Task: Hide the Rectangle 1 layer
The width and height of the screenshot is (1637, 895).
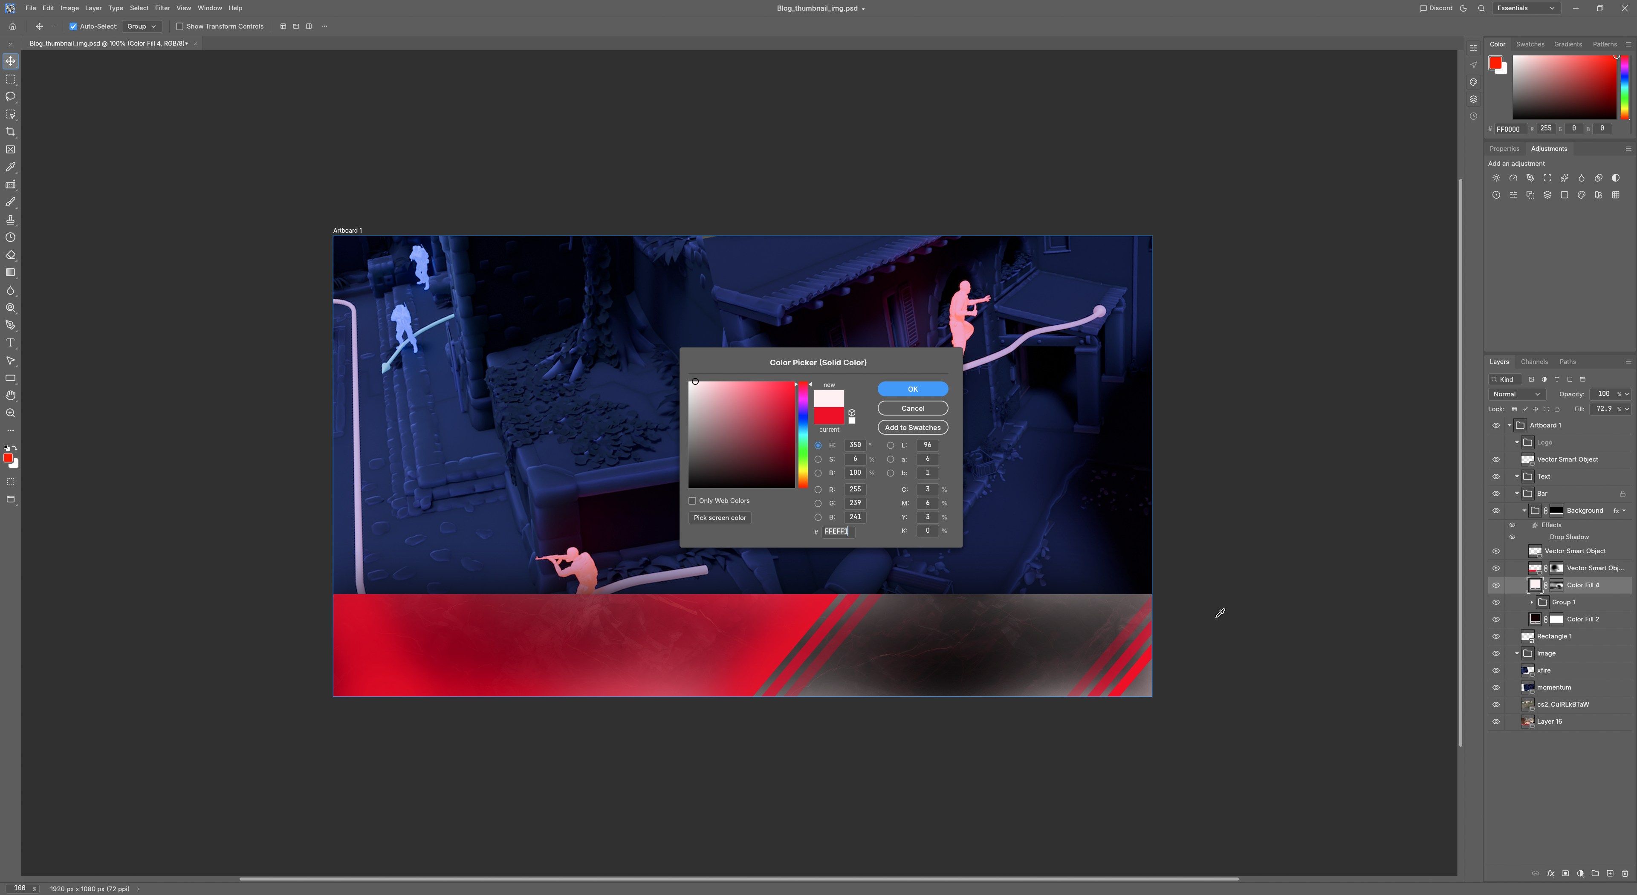Action: (1496, 636)
